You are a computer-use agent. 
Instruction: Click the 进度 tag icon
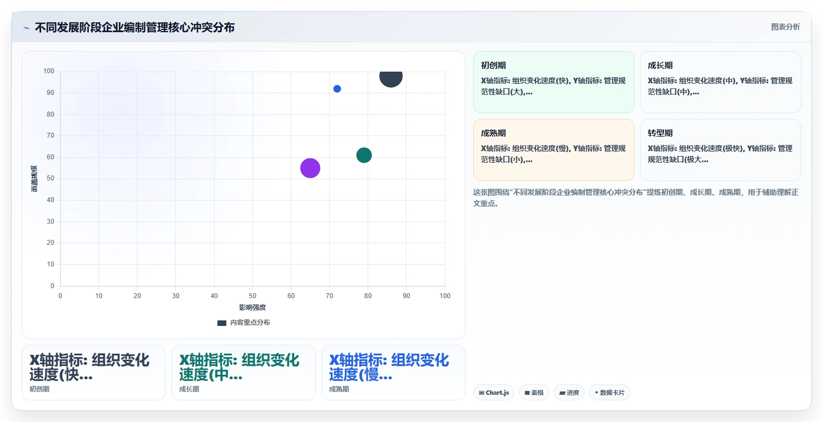[562, 393]
